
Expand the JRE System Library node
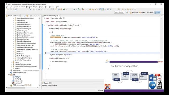[9, 85]
